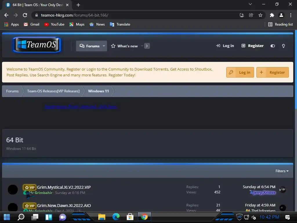Expand the Forums dropdown arrow
This screenshot has width=297, height=223.
(104, 46)
